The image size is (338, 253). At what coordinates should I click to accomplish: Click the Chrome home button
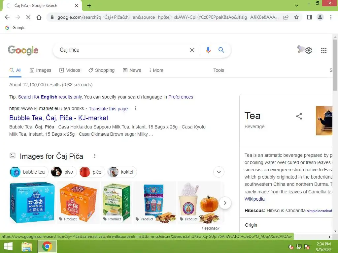[x=39, y=17]
